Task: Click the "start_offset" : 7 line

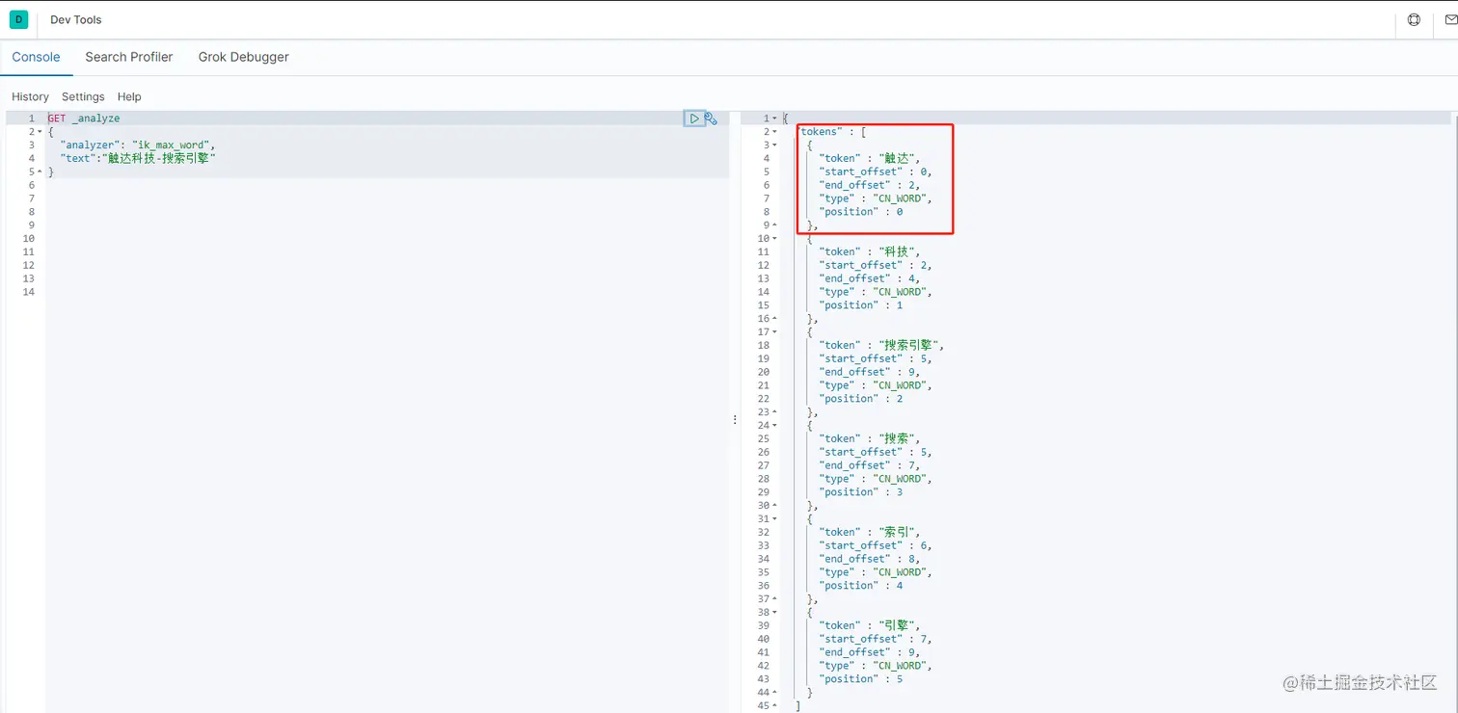Action: [876, 640]
